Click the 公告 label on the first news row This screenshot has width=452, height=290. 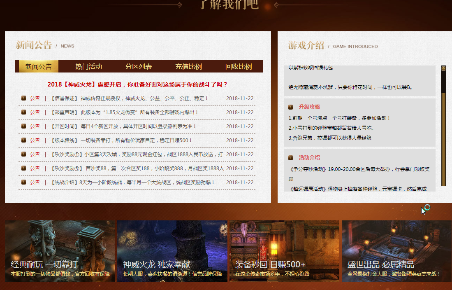point(35,98)
